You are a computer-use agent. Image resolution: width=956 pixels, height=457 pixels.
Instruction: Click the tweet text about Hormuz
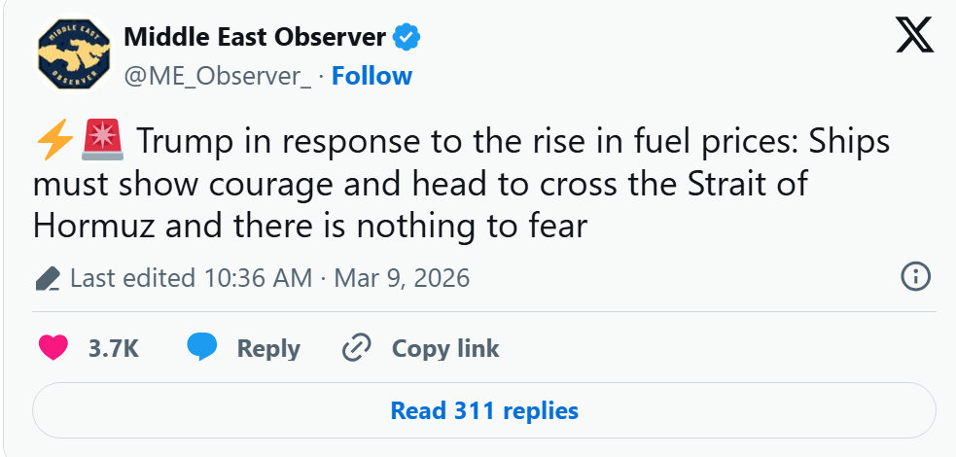pyautogui.click(x=462, y=184)
